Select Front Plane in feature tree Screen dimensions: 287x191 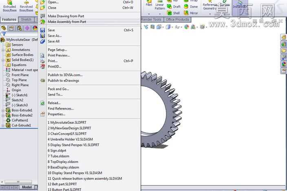pyautogui.click(x=17, y=75)
